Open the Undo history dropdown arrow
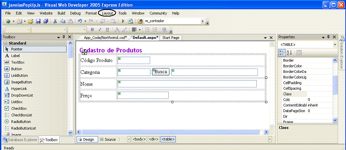This screenshot has width=346, height=150. 85,21
